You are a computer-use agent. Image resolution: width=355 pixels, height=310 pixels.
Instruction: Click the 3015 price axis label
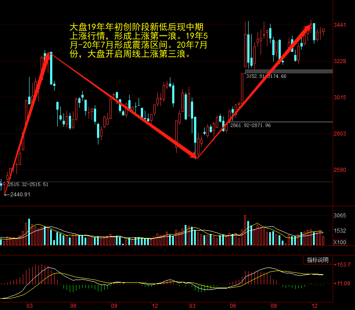click(x=341, y=98)
